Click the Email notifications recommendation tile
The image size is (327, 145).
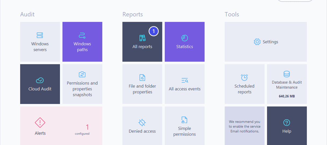pos(244,126)
